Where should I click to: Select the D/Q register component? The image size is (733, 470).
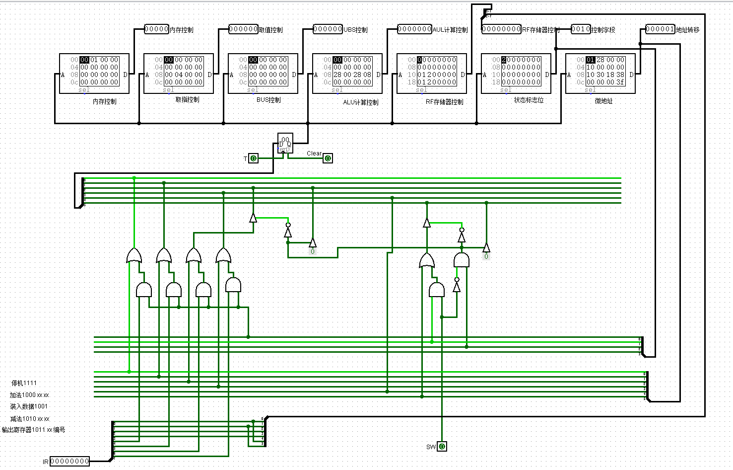(x=285, y=143)
